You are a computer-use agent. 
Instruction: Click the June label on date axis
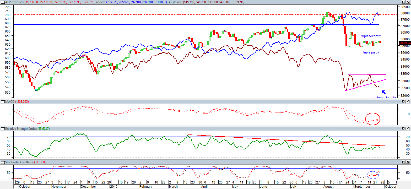coord(264,187)
